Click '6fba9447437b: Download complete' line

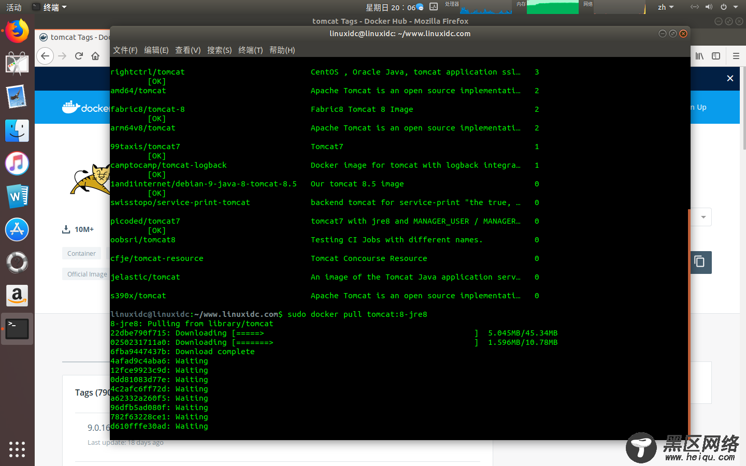(182, 352)
